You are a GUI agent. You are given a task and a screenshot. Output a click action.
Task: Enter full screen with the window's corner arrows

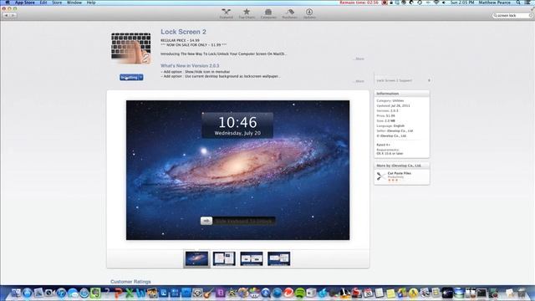[532, 8]
